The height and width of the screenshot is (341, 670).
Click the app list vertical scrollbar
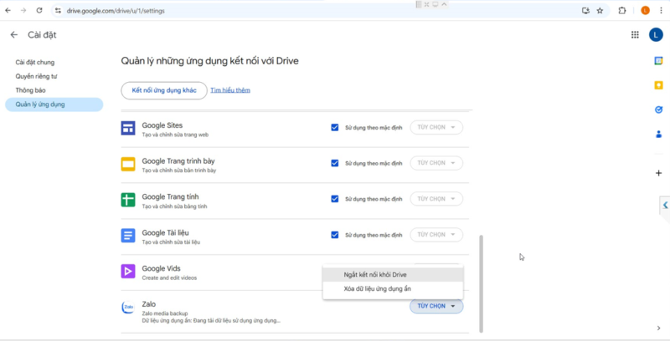481,283
